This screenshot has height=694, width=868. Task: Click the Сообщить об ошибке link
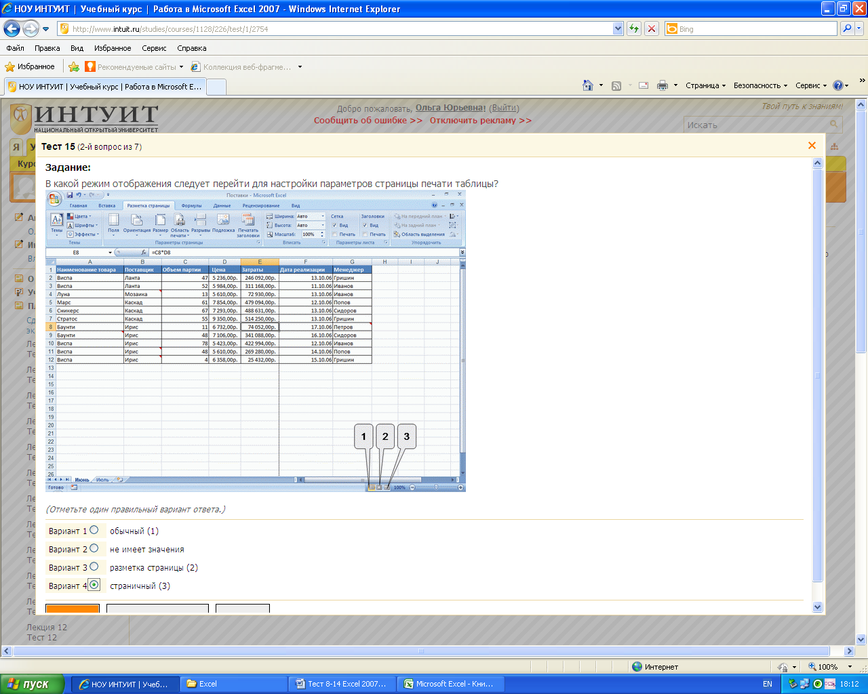point(368,120)
